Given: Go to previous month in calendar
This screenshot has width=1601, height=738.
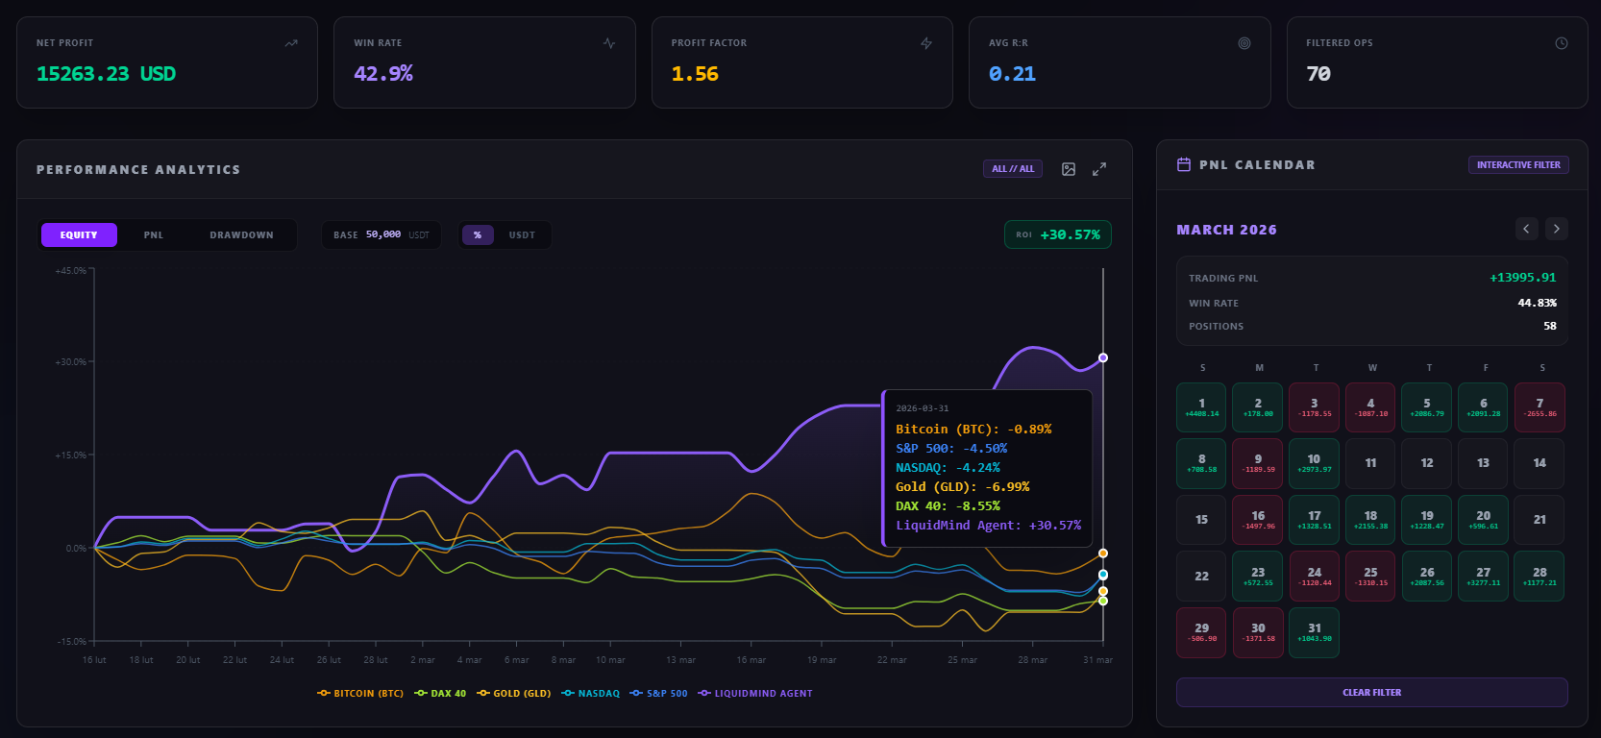Looking at the screenshot, I should [x=1526, y=229].
